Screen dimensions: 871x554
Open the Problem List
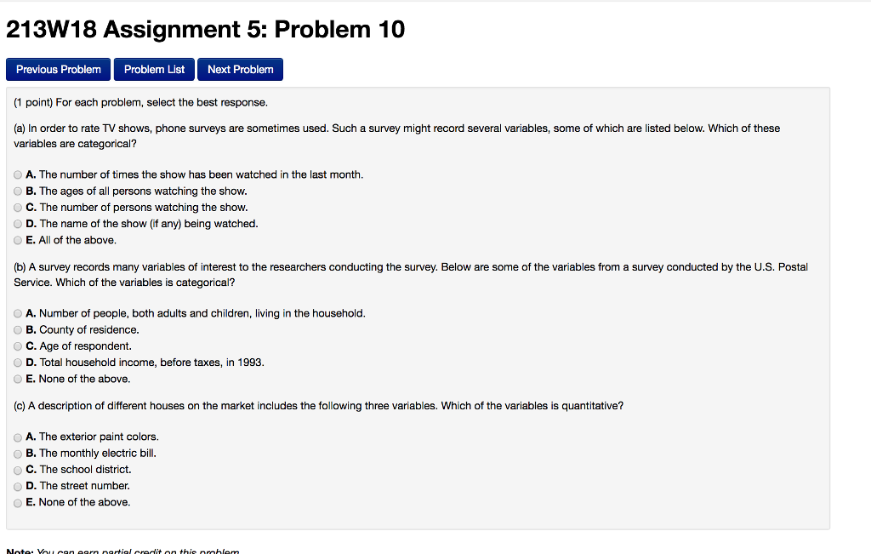[154, 69]
